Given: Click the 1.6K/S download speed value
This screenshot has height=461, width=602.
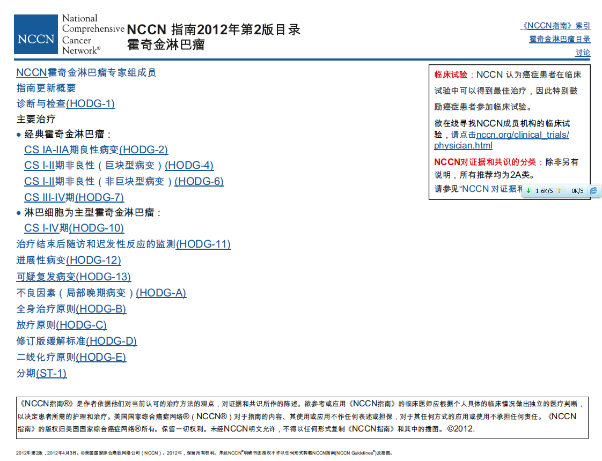Looking at the screenshot, I should pyautogui.click(x=544, y=191).
